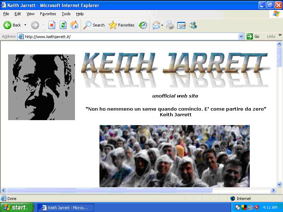Click the KEITH JARRETT logo banner
This screenshot has width=283, height=212.
tap(175, 70)
